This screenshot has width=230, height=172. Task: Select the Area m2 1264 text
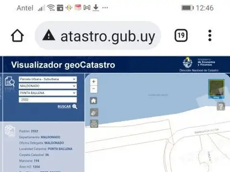(29, 167)
